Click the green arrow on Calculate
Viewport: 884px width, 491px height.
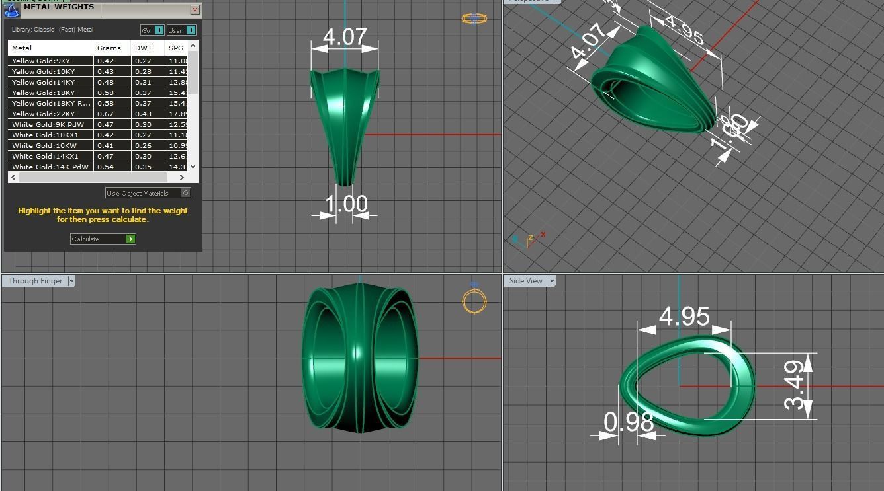(x=131, y=239)
